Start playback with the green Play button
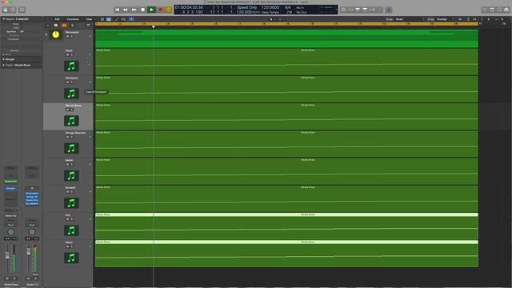The height and width of the screenshot is (288, 512). tap(151, 10)
